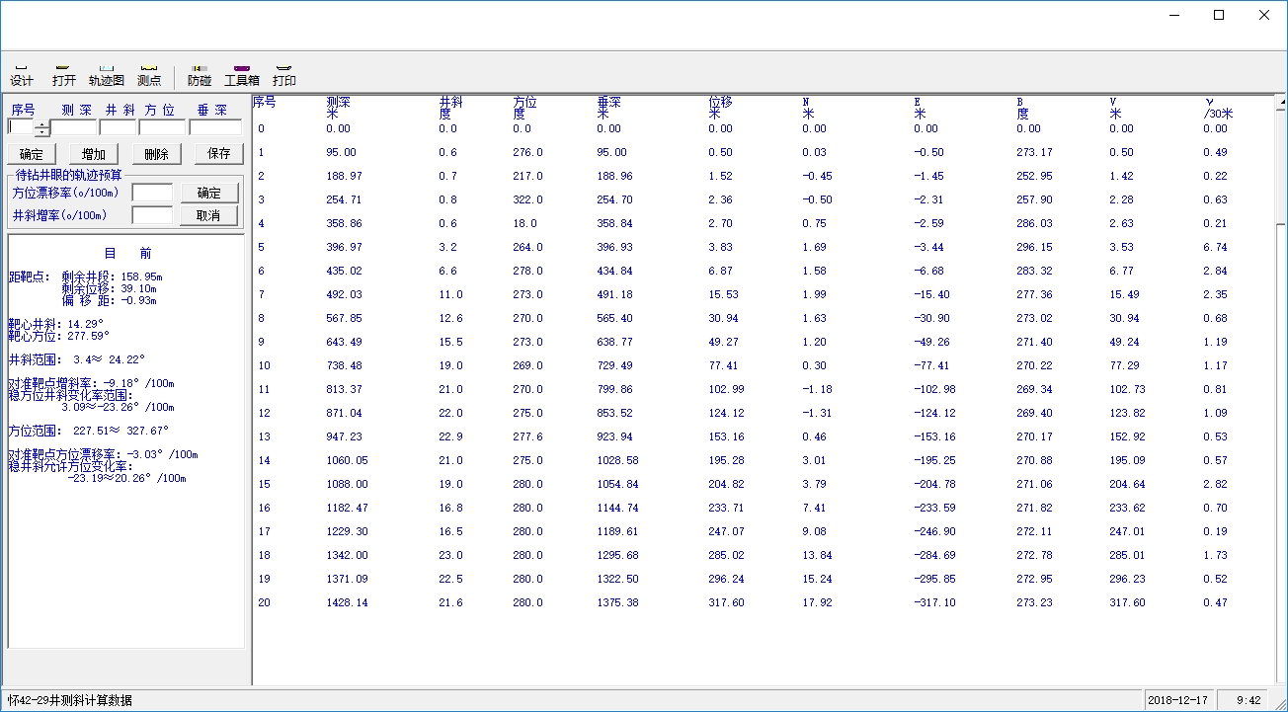Decrease 序号 with the spinner down arrow
The width and height of the screenshot is (1288, 712).
click(41, 132)
